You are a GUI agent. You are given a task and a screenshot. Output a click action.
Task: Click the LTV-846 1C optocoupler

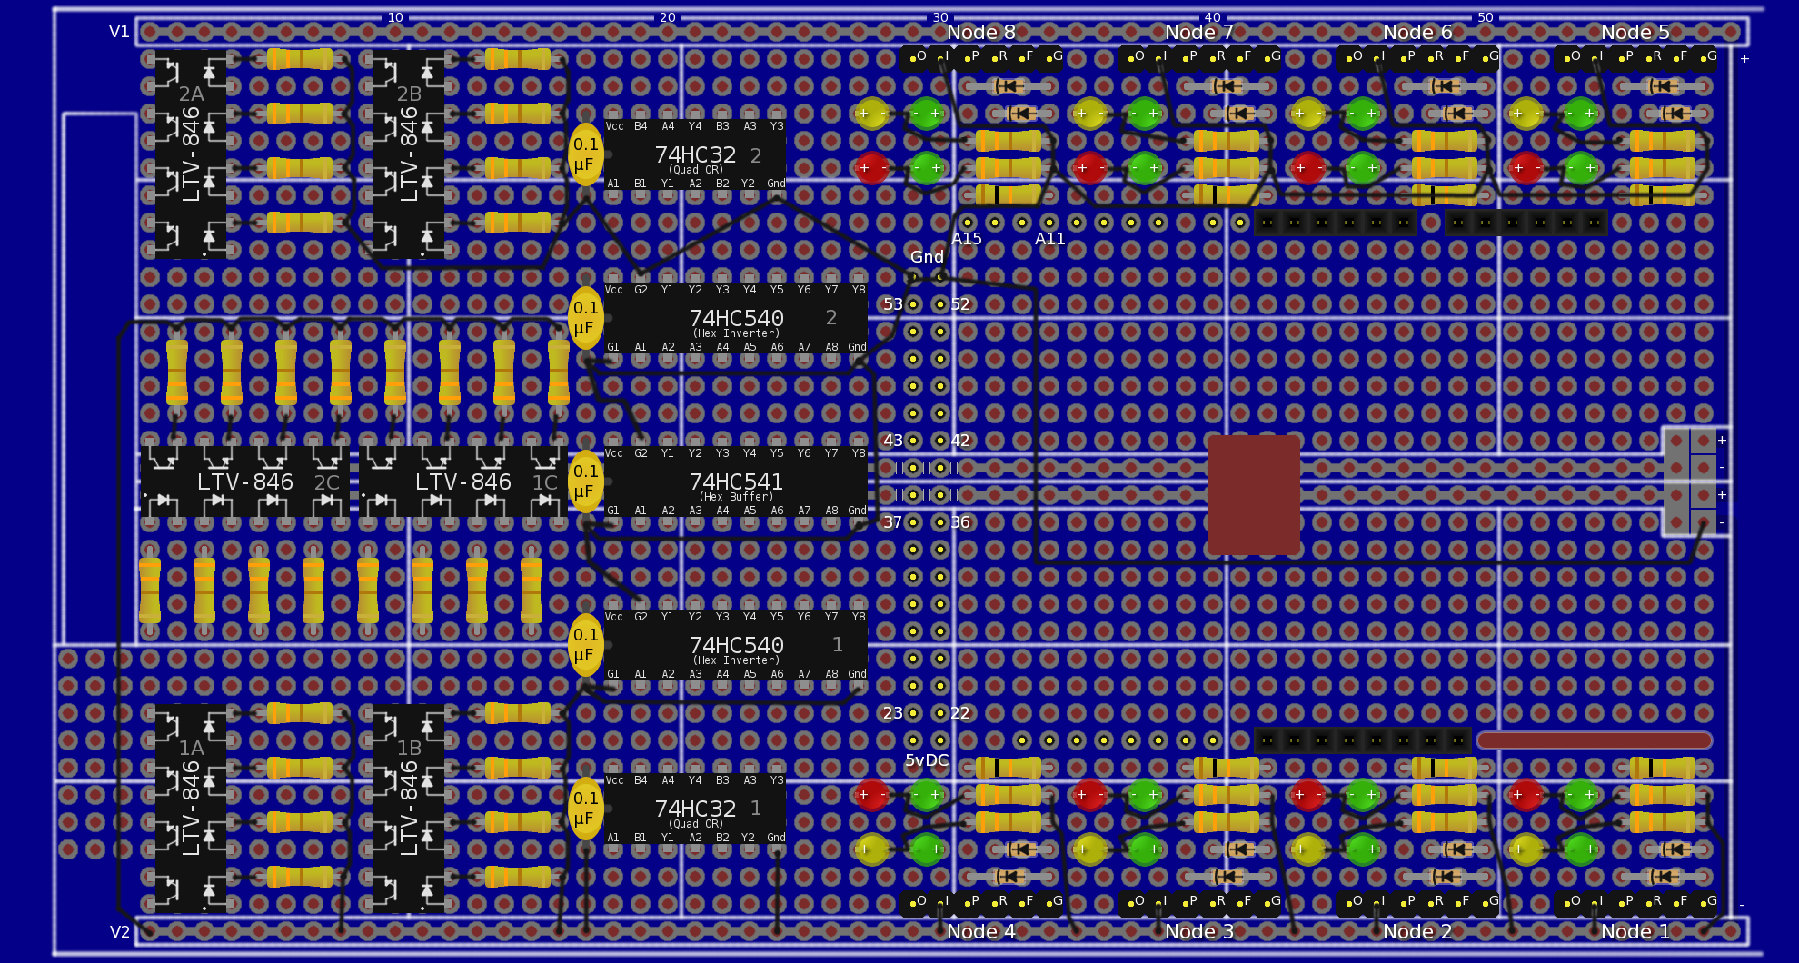tap(463, 481)
